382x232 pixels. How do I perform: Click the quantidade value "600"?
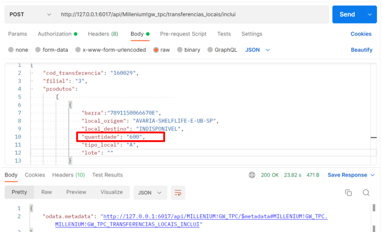[134, 137]
